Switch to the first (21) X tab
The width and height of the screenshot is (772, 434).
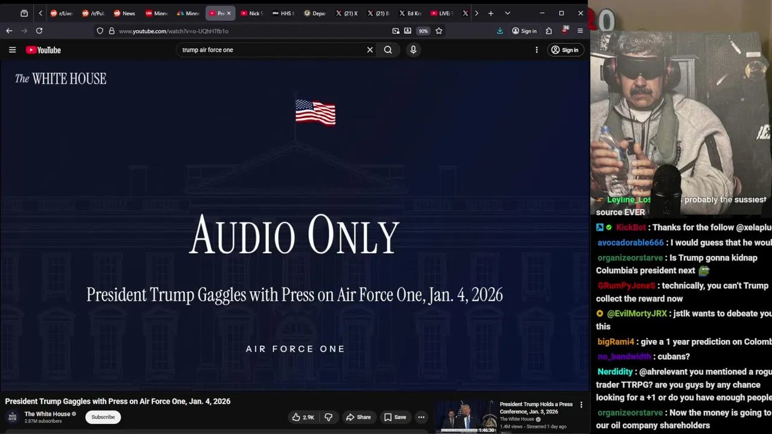pos(347,13)
